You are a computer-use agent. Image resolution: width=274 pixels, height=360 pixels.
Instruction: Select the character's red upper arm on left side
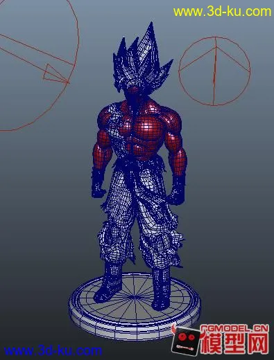(102, 147)
